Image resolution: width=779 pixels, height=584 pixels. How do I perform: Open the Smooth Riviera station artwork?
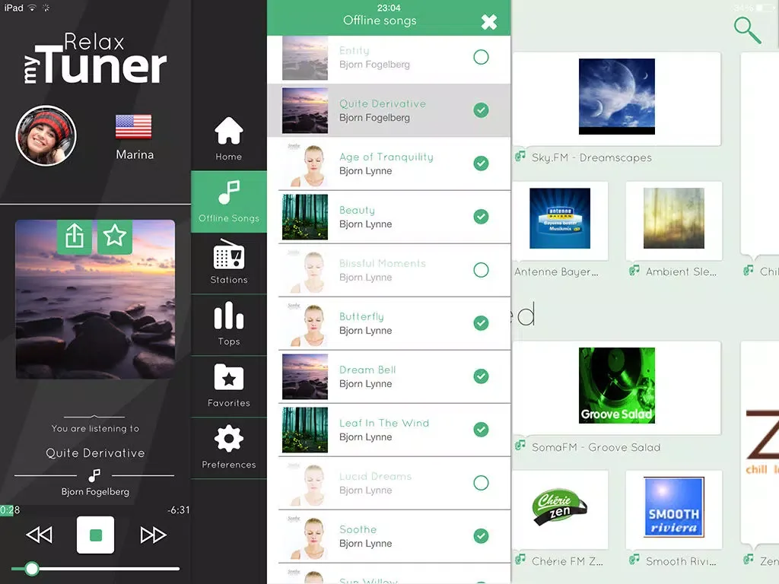[x=674, y=507]
